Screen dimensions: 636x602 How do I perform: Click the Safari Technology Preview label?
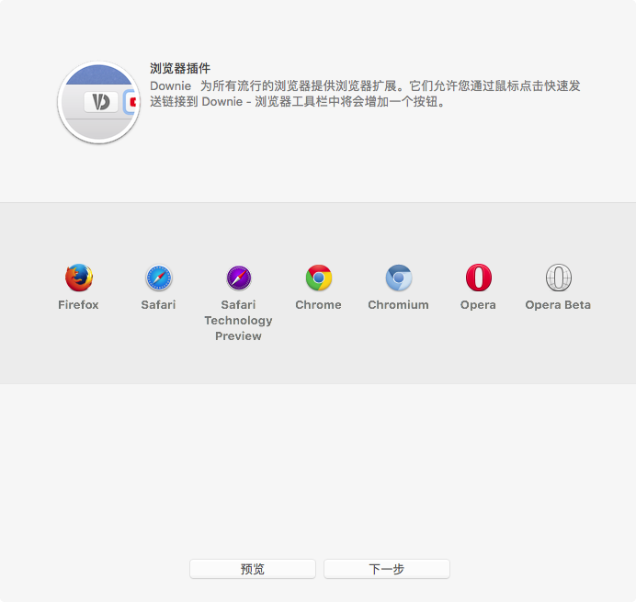pyautogui.click(x=239, y=321)
